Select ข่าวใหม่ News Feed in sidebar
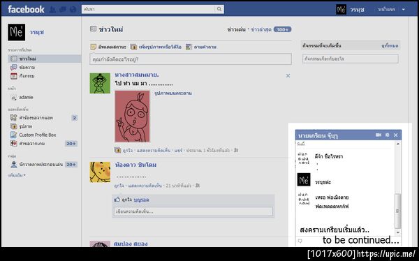419x261 pixels. [x=45, y=59]
